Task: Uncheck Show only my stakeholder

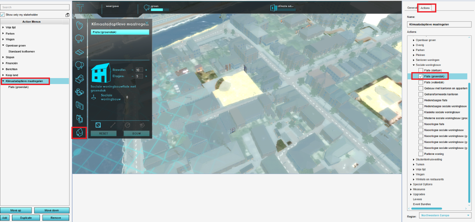Action: pos(2,15)
